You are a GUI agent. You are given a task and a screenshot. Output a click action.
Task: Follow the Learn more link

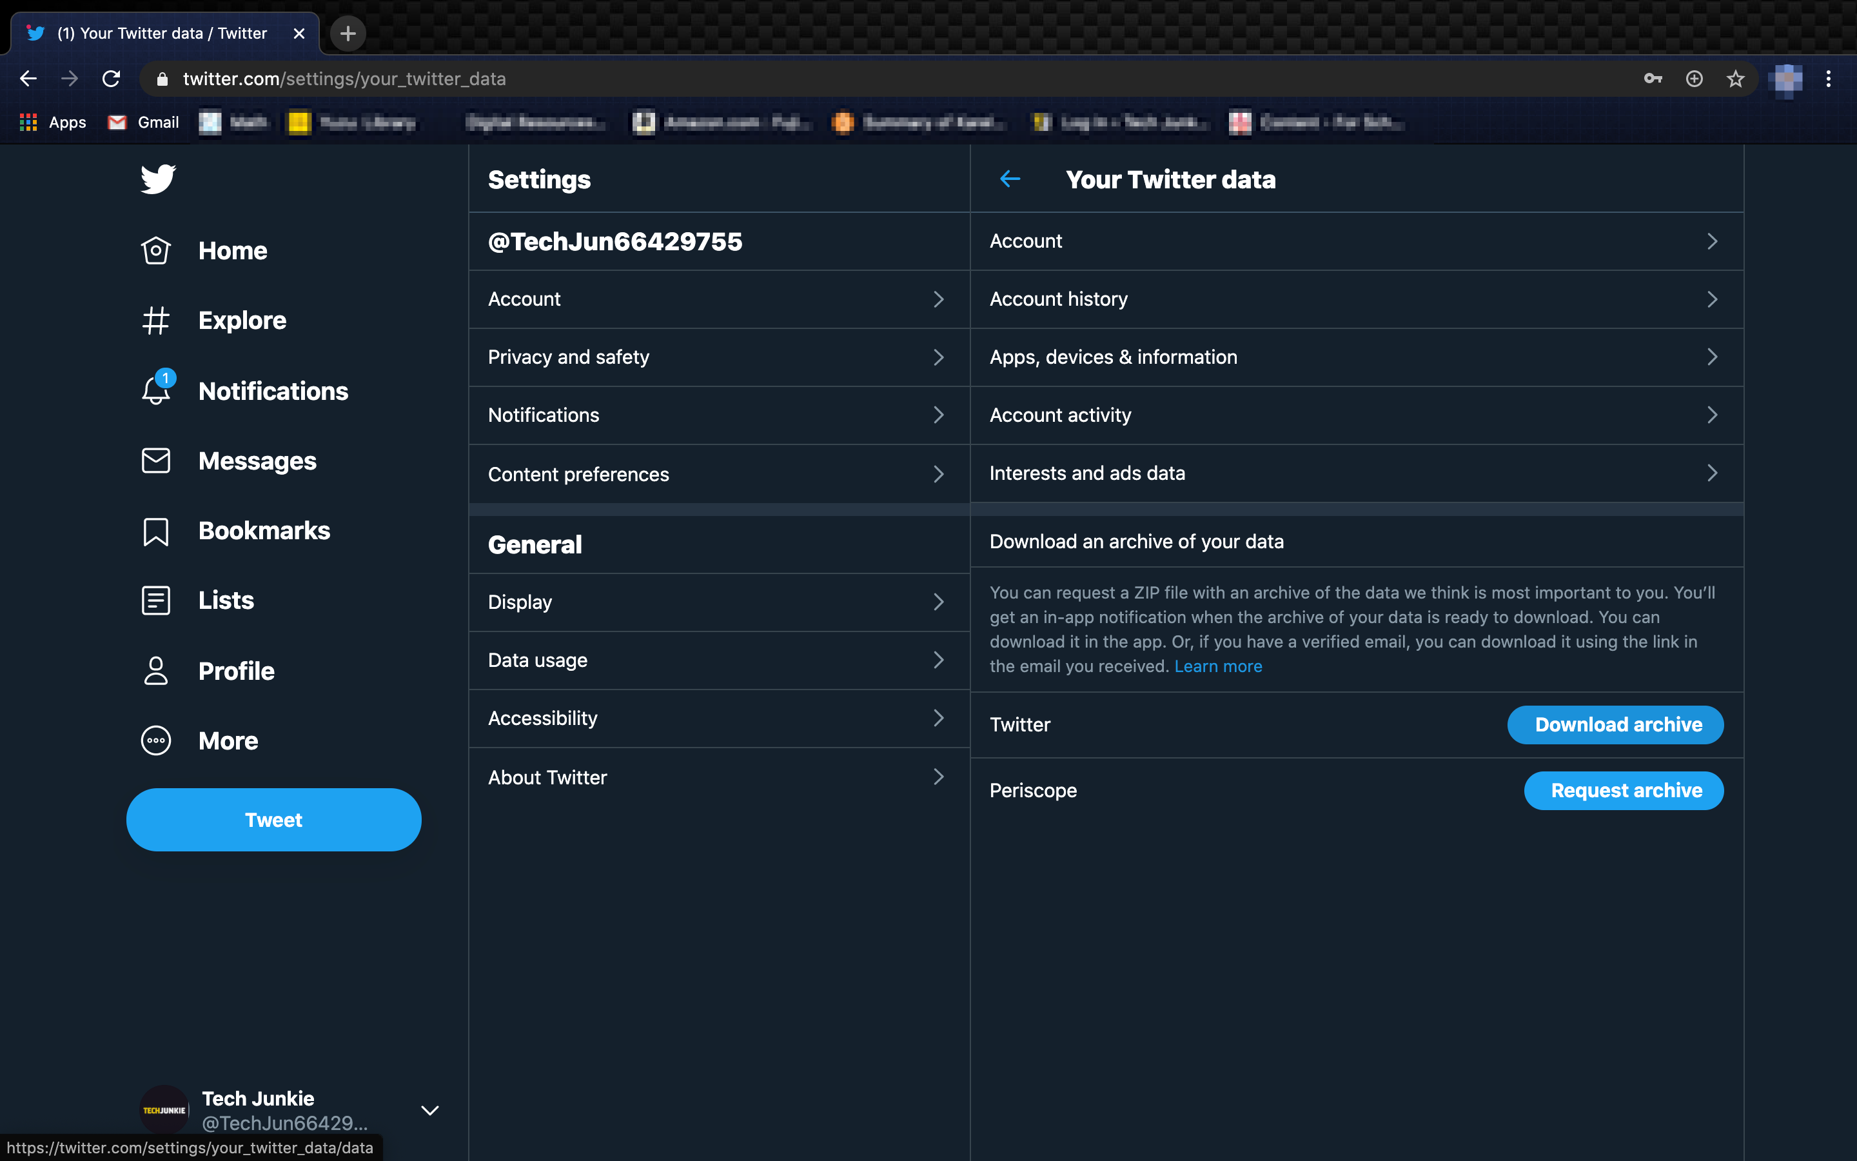[1218, 666]
